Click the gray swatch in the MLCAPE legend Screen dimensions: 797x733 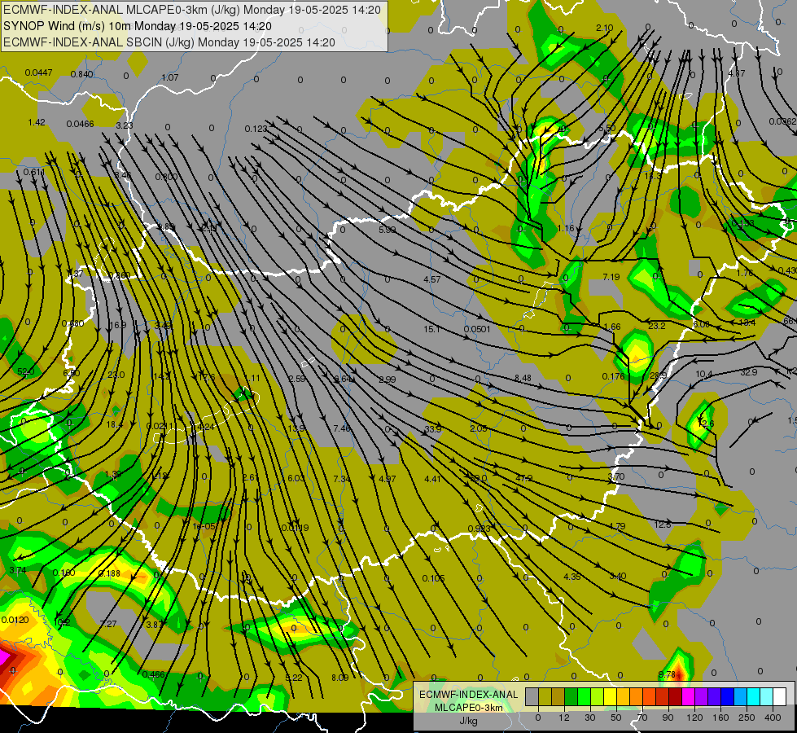tap(532, 696)
